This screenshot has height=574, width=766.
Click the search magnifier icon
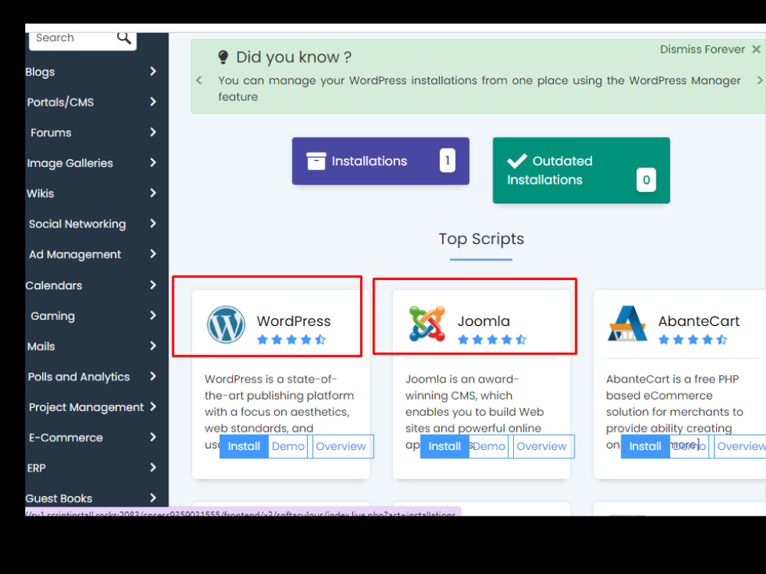124,37
